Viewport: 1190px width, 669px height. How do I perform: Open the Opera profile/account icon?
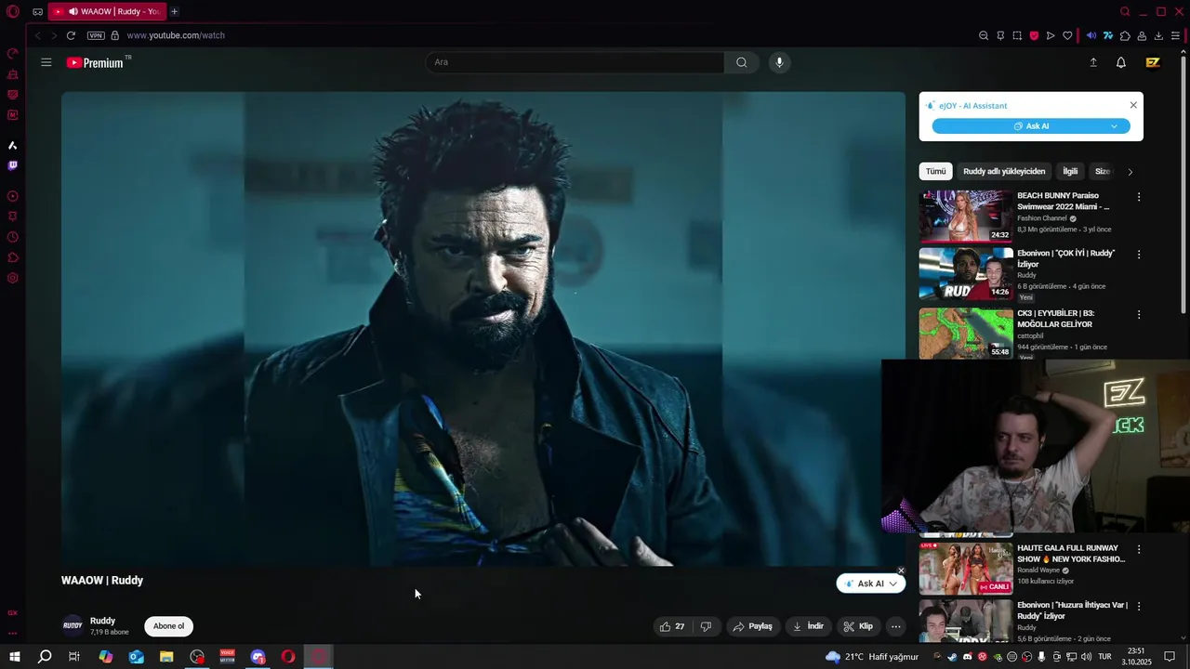coord(1142,35)
